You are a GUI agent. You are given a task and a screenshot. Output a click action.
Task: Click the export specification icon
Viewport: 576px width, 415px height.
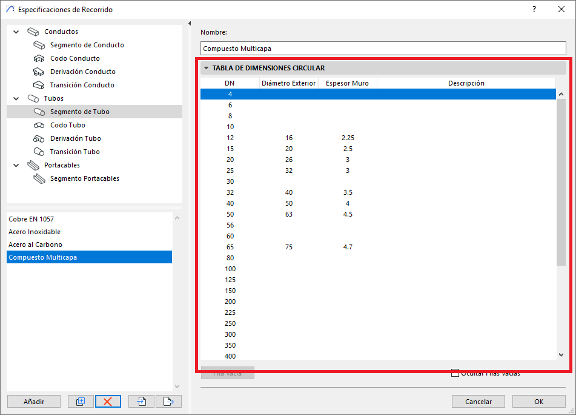168,401
